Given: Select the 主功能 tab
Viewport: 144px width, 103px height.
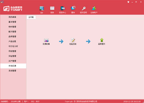Looking at the screenshot, I should click(x=31, y=17).
